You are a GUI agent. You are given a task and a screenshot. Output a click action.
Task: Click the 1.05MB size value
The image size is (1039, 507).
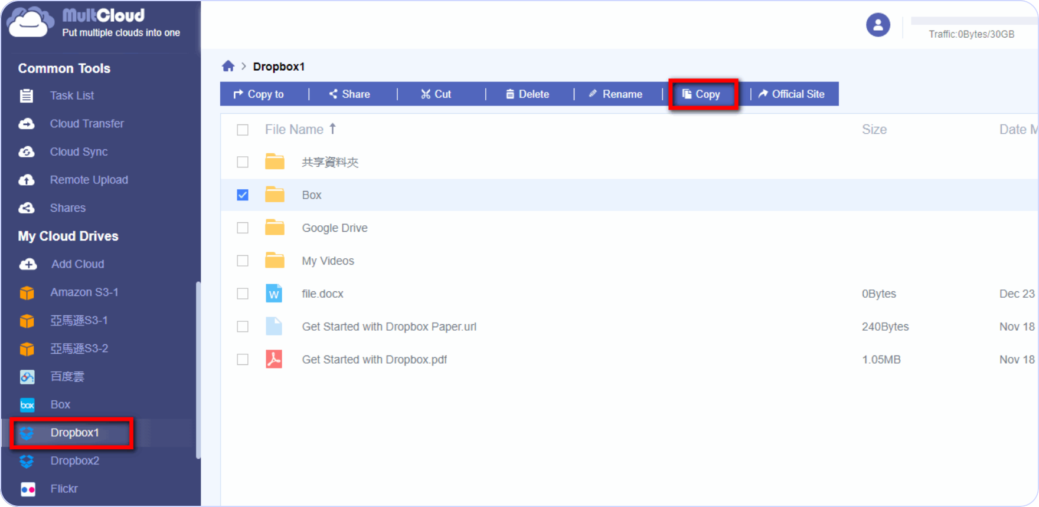click(881, 360)
